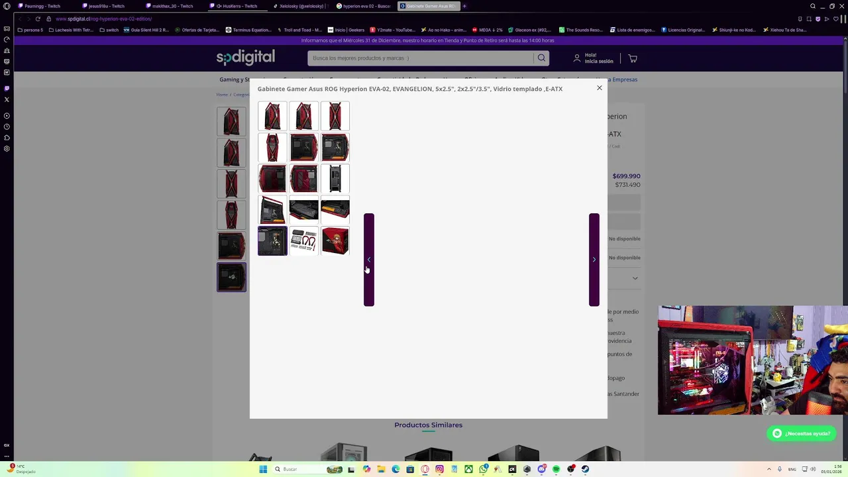Click 'Empresas' link in navigation
Screen dimensions: 848x477
(x=624, y=79)
